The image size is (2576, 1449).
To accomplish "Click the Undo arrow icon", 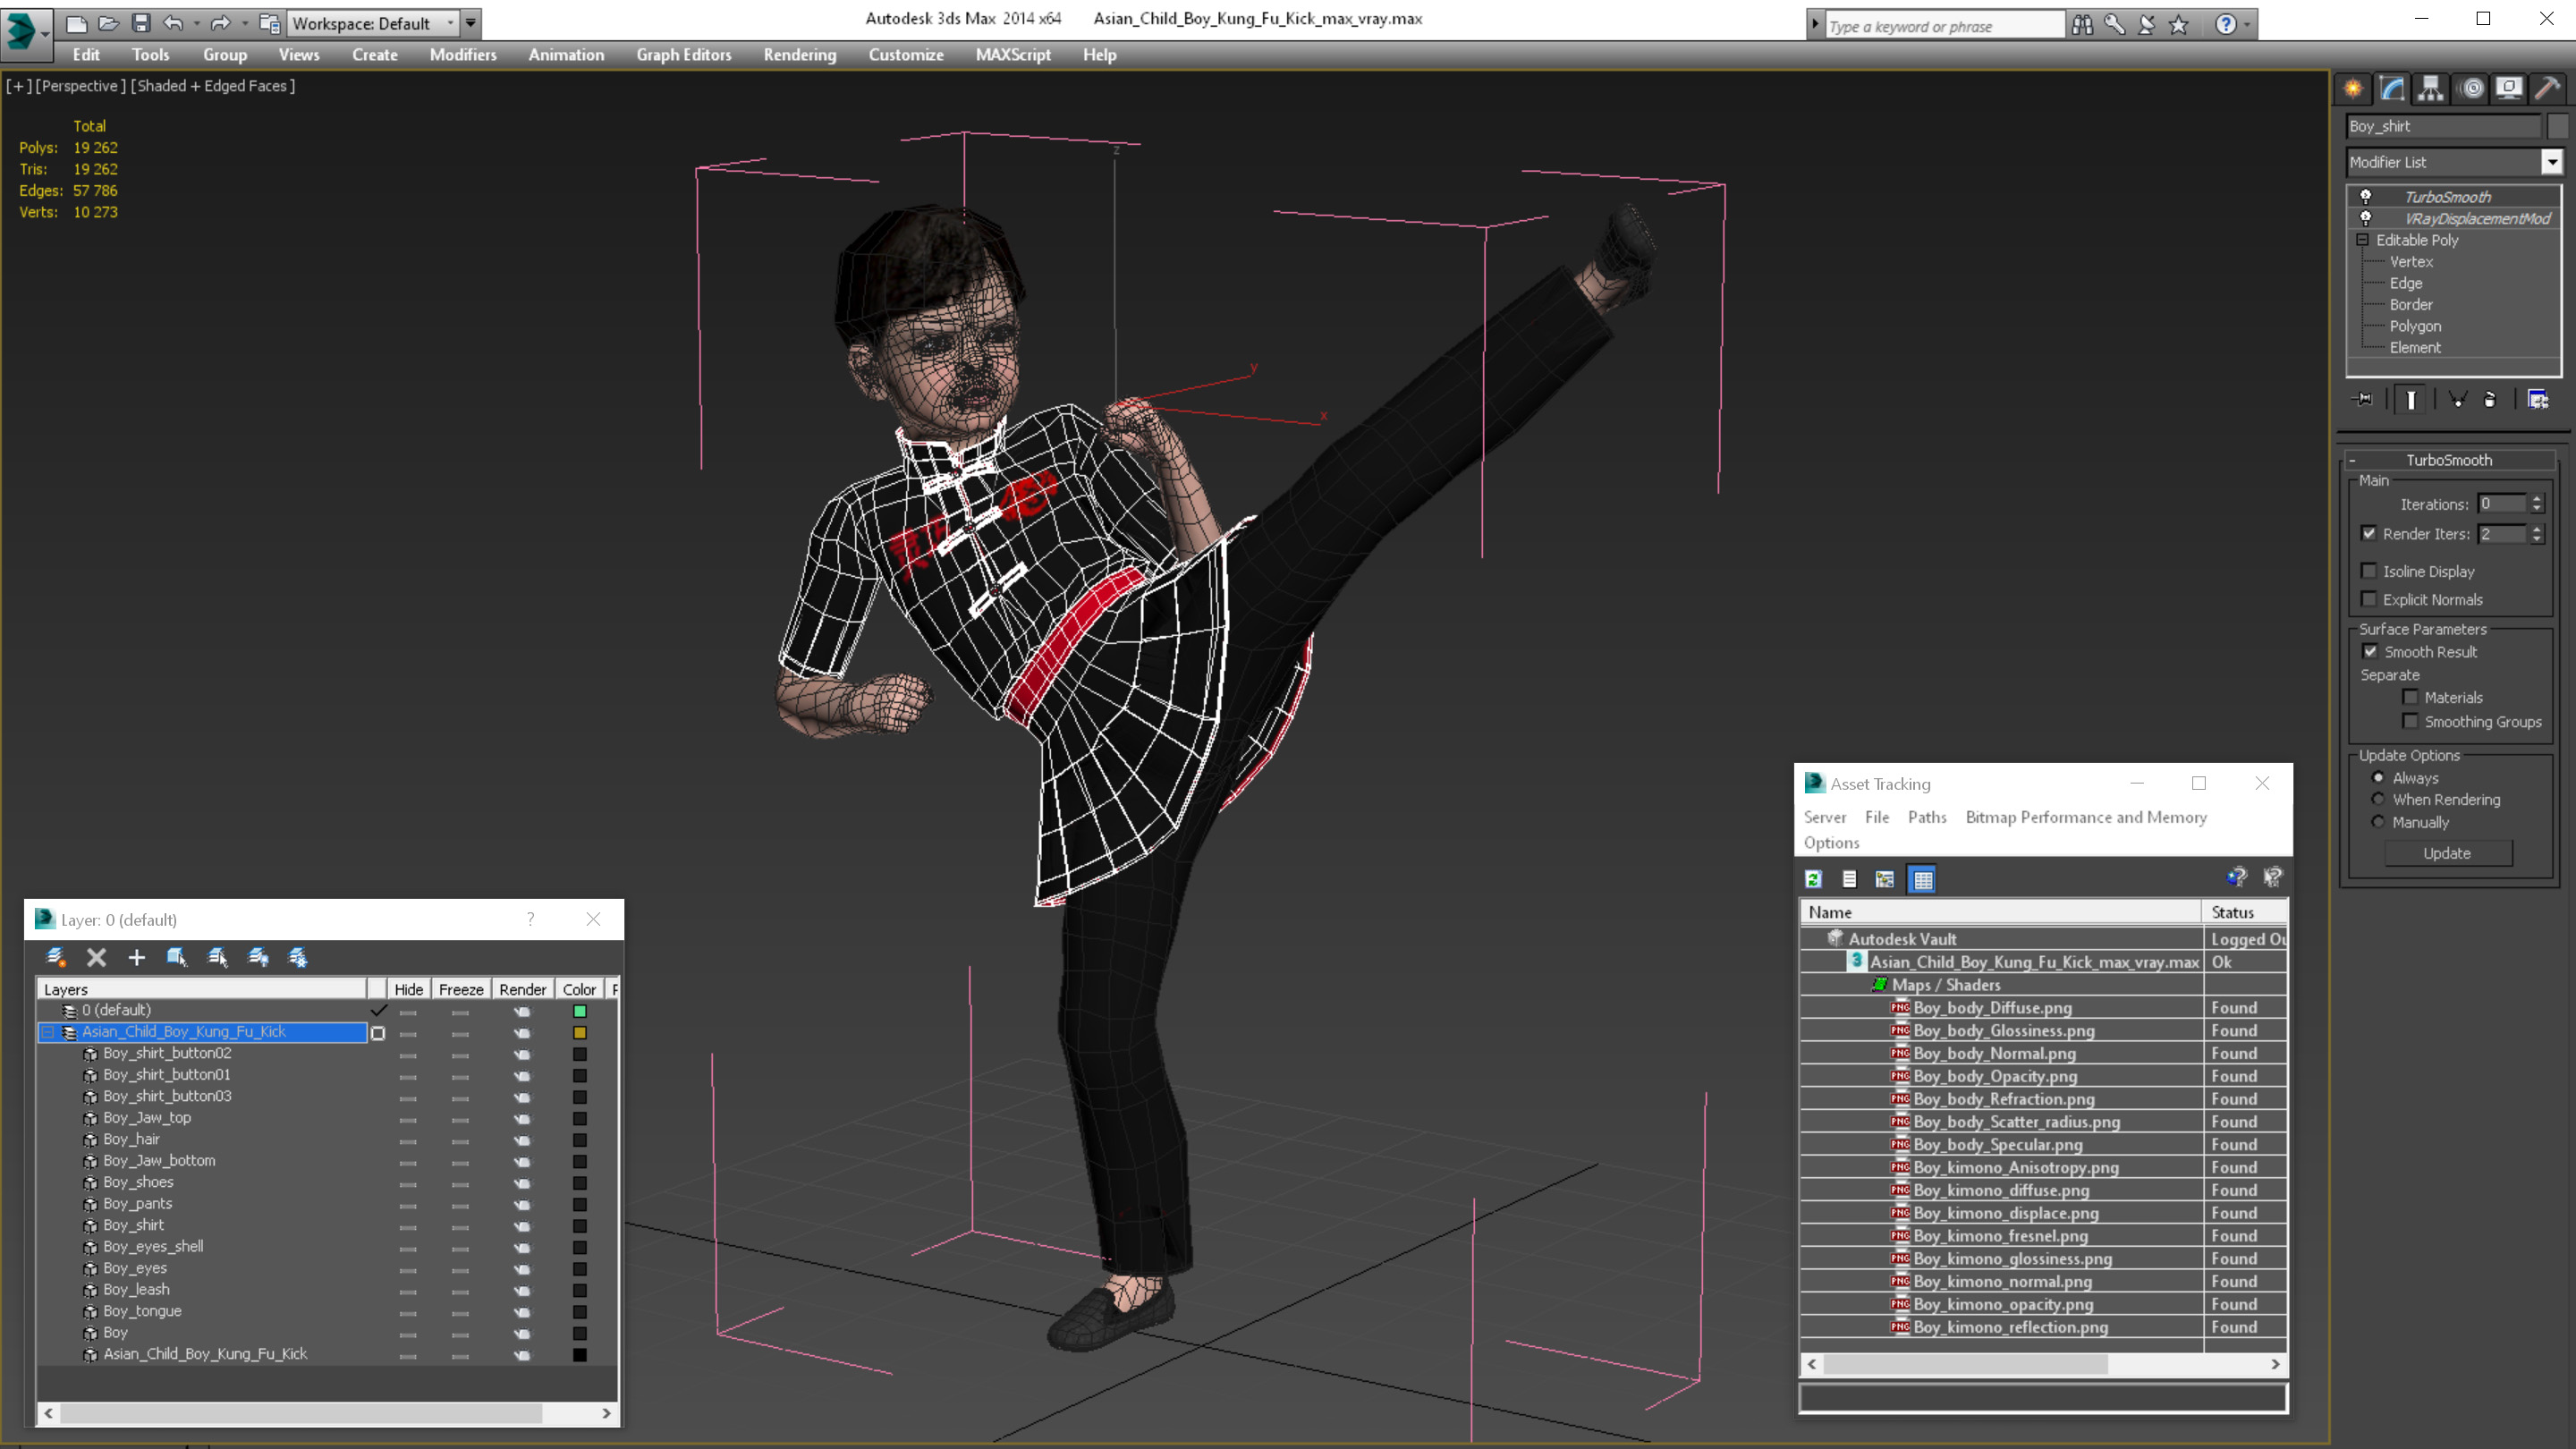I will [173, 23].
